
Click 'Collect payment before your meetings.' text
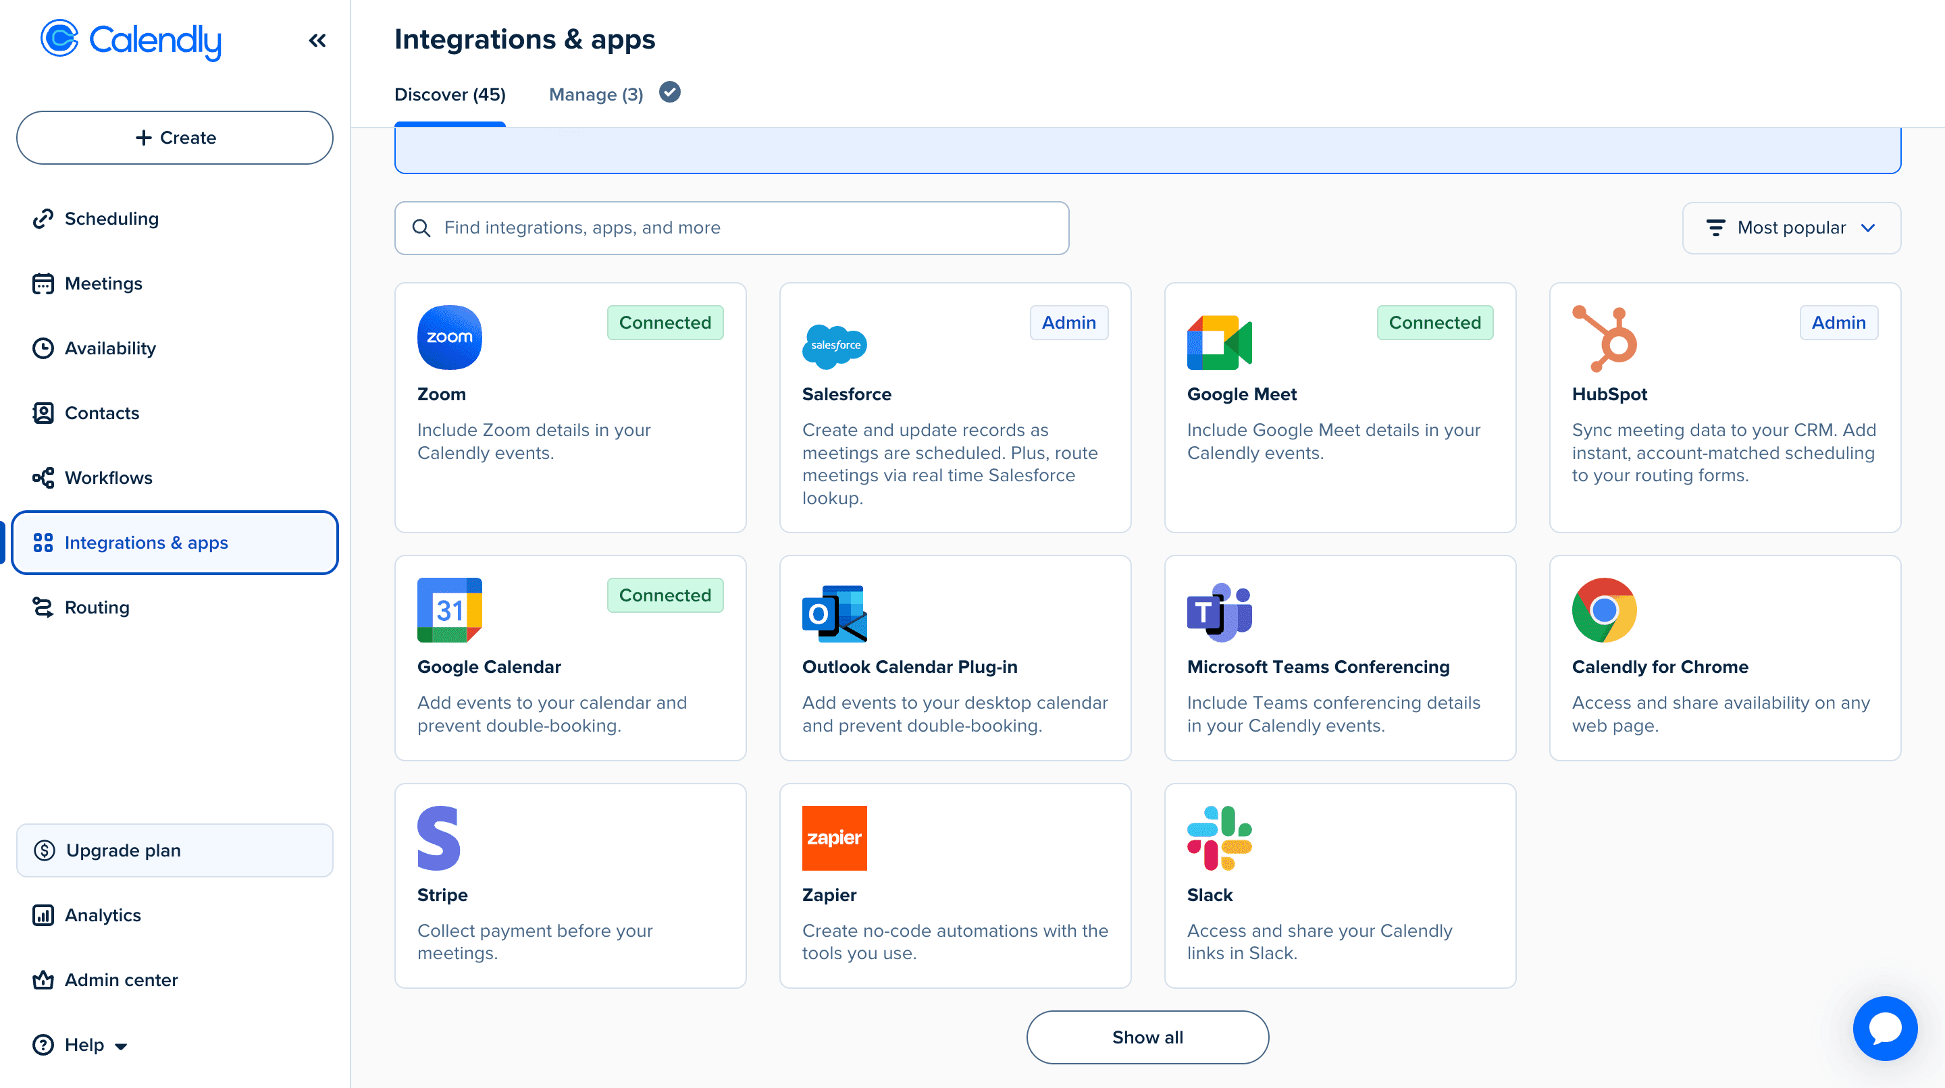[x=535, y=942]
